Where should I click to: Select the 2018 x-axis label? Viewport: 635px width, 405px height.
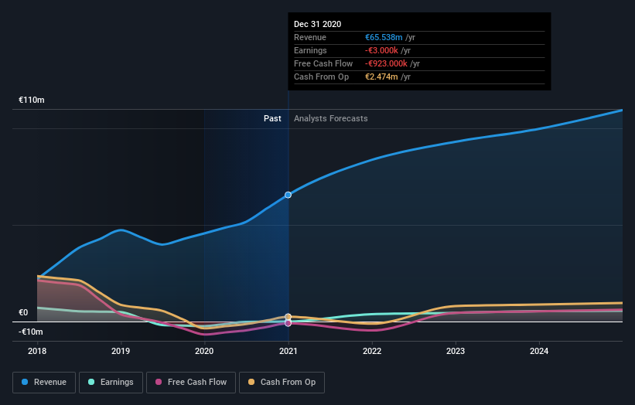[37, 351]
